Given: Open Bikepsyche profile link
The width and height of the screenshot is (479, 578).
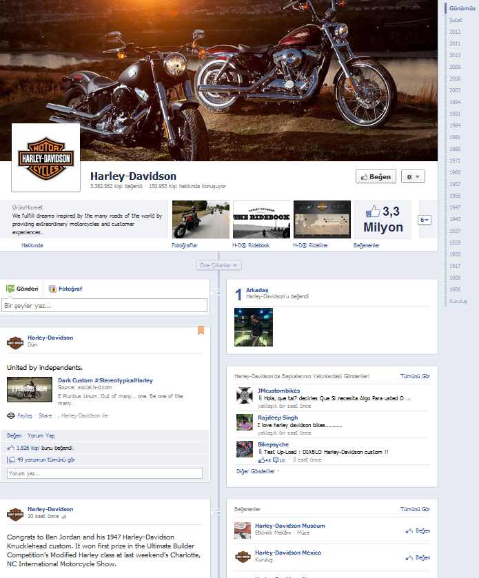Looking at the screenshot, I should (x=273, y=444).
